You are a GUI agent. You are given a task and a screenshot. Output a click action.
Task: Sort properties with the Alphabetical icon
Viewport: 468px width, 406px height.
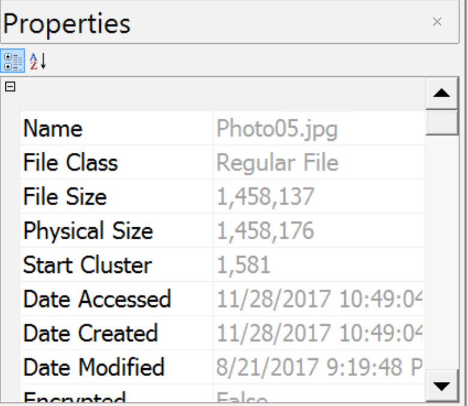click(38, 61)
